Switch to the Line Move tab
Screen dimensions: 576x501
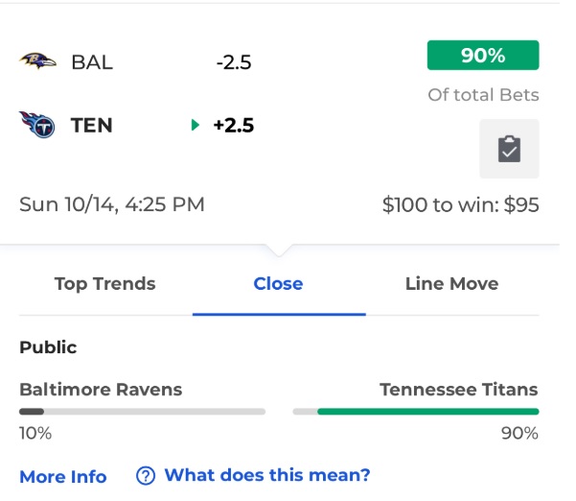(x=451, y=284)
